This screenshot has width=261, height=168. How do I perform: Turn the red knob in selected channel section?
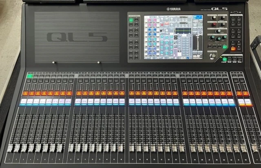(214, 24)
